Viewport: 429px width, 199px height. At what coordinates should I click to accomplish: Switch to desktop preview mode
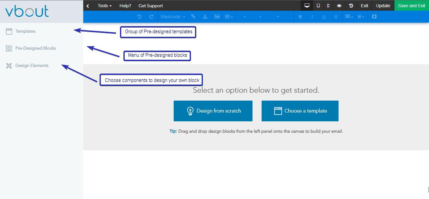(x=307, y=6)
